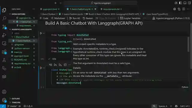This screenshot has height=108, width=192.
Task: Split the editor right
Action: 184,9
